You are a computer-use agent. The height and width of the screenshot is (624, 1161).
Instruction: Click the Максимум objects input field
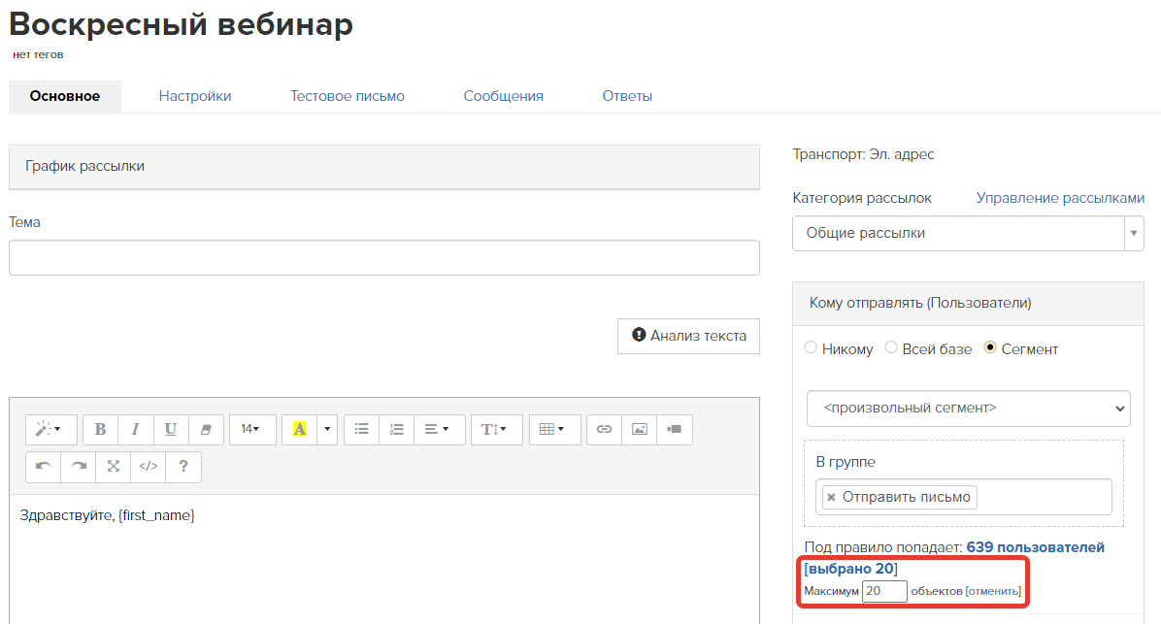[x=884, y=591]
